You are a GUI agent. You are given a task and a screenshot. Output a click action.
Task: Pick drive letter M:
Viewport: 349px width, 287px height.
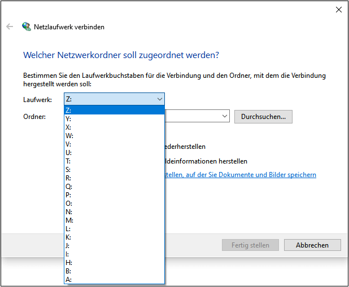pos(115,220)
